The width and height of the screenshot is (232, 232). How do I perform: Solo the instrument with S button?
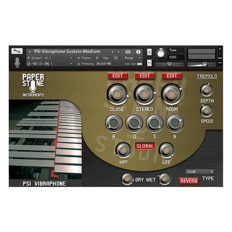coord(149,52)
